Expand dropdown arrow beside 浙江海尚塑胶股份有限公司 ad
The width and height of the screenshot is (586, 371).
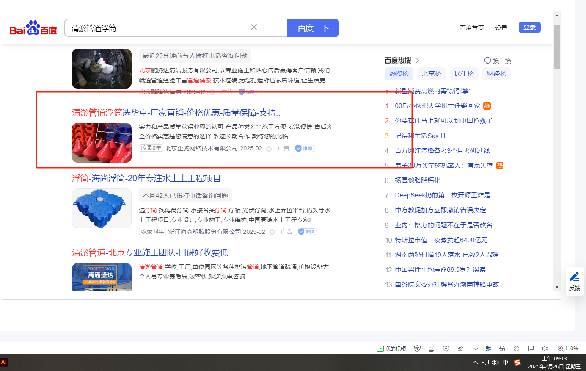272,232
